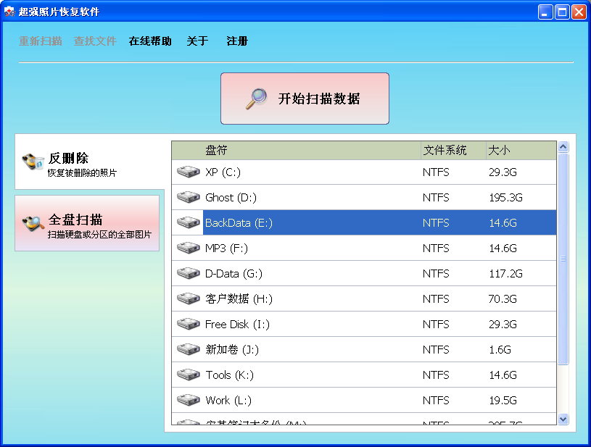This screenshot has width=591, height=447.
Task: Click the drive list vertical scrollbar thumb
Action: (563, 258)
